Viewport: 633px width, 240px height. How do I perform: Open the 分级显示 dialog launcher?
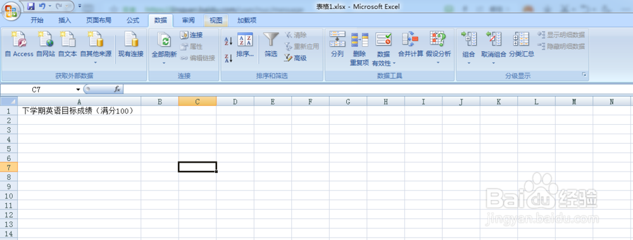tap(584, 75)
